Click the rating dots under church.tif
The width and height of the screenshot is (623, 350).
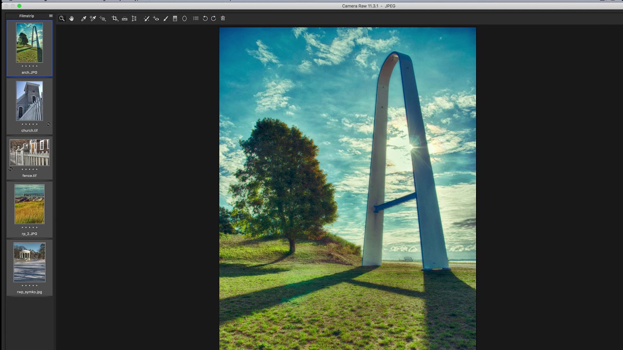[x=29, y=124]
